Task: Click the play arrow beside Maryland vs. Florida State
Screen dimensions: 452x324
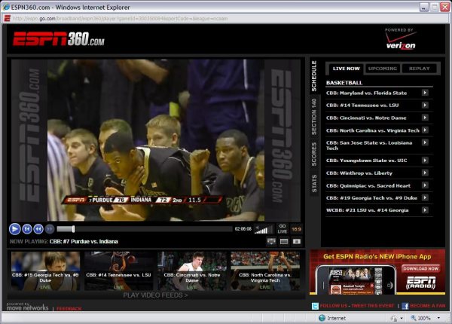Action: tap(425, 93)
